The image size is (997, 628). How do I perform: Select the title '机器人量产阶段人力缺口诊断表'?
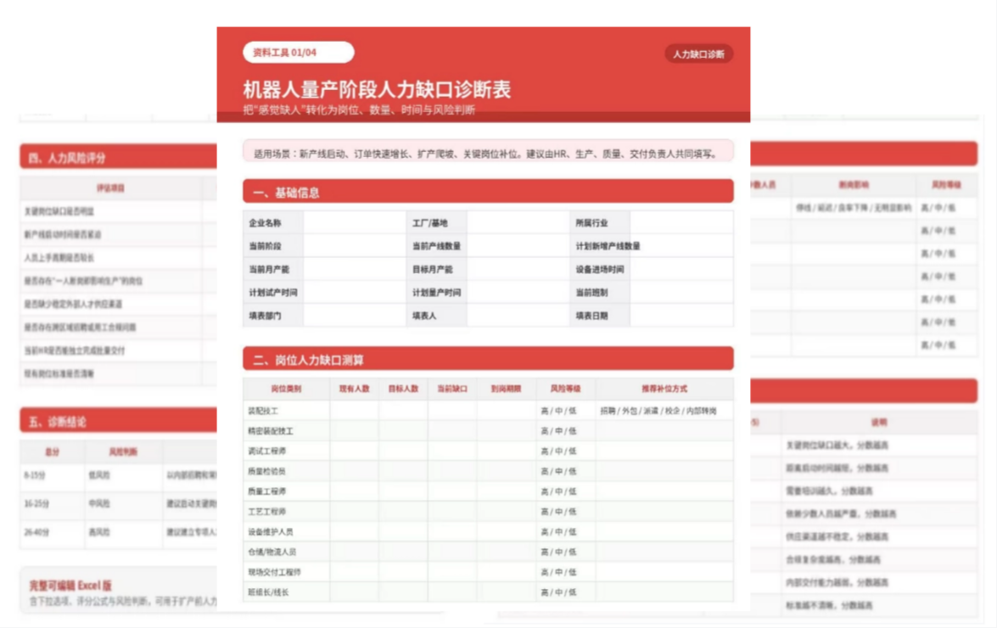(377, 89)
